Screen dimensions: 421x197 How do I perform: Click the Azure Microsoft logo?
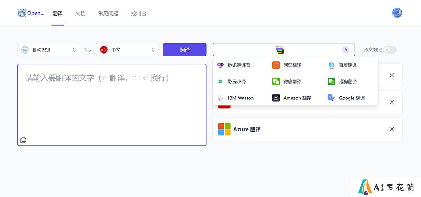tap(224, 129)
